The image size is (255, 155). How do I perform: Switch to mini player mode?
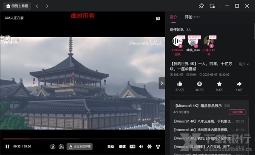coord(212,6)
